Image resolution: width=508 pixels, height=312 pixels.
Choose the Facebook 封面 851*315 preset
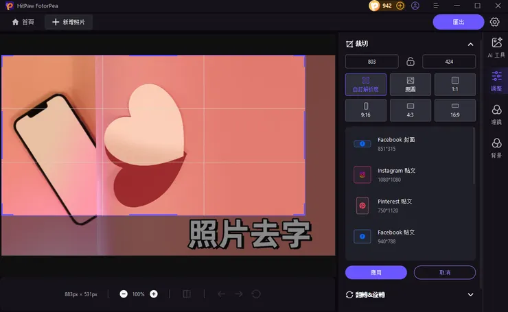(x=410, y=144)
